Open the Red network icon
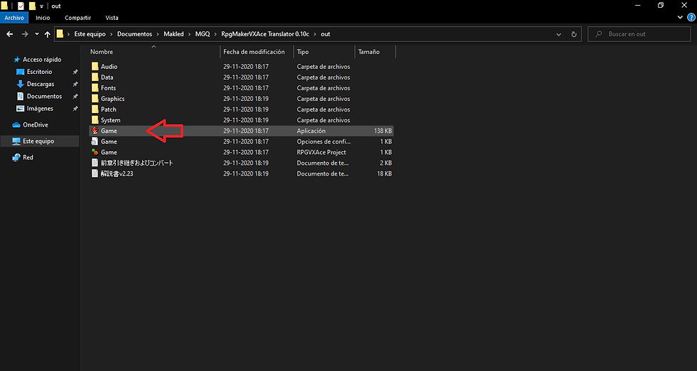Image resolution: width=697 pixels, height=371 pixels. pyautogui.click(x=16, y=157)
